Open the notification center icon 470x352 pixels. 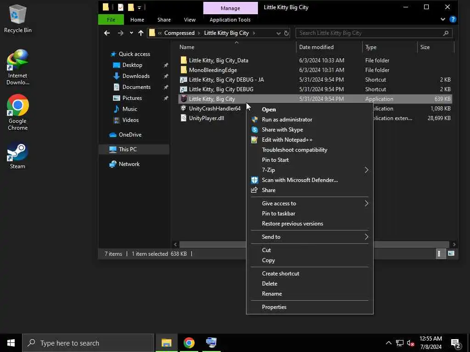click(455, 343)
